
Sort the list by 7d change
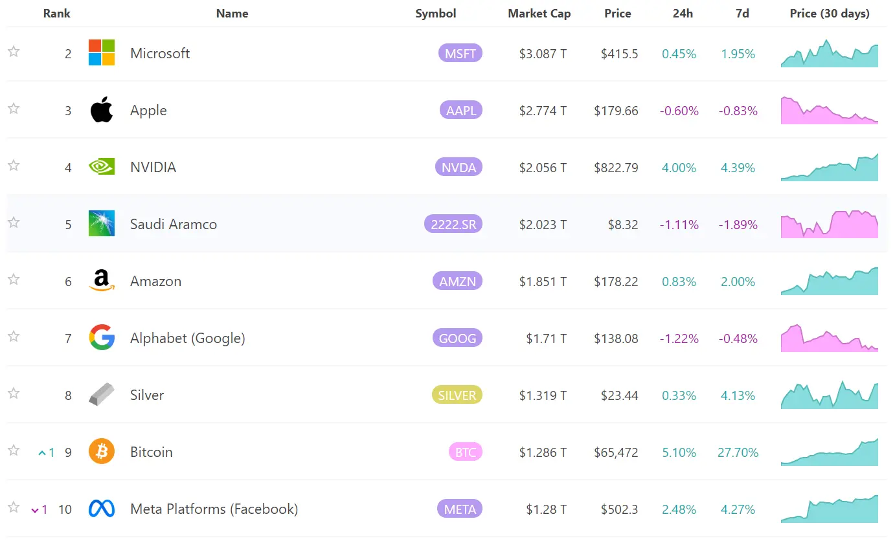(x=742, y=13)
